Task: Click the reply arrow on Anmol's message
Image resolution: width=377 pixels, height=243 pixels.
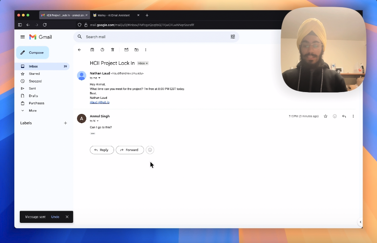Action: (344, 116)
